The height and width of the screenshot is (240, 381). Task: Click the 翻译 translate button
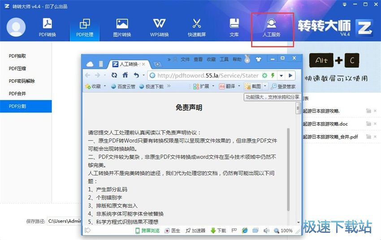point(227,86)
